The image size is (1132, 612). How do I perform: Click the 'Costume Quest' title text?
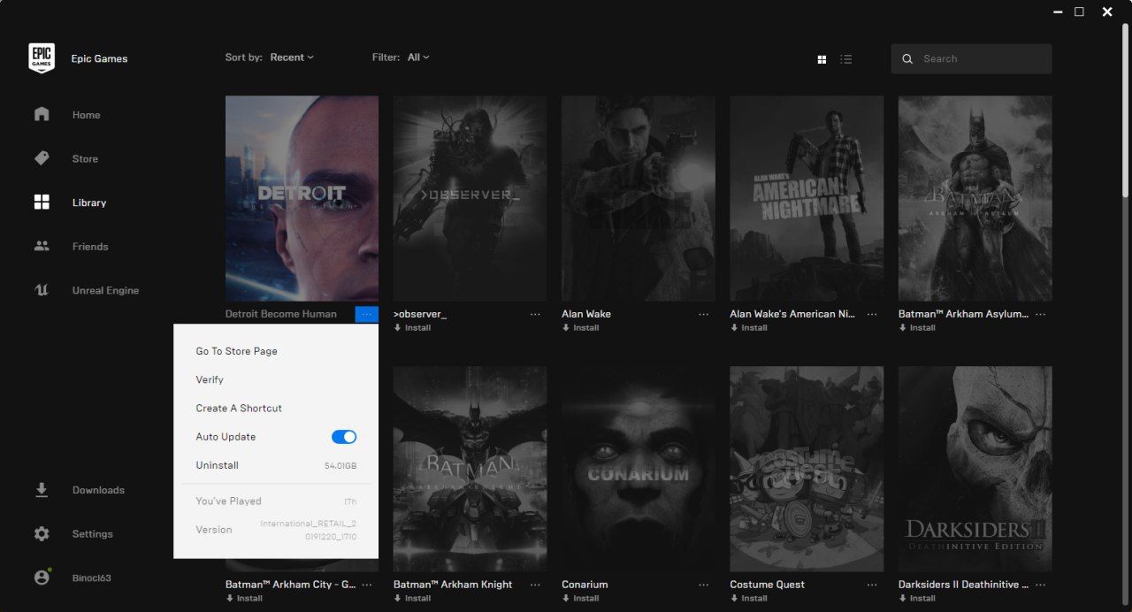[x=768, y=585]
